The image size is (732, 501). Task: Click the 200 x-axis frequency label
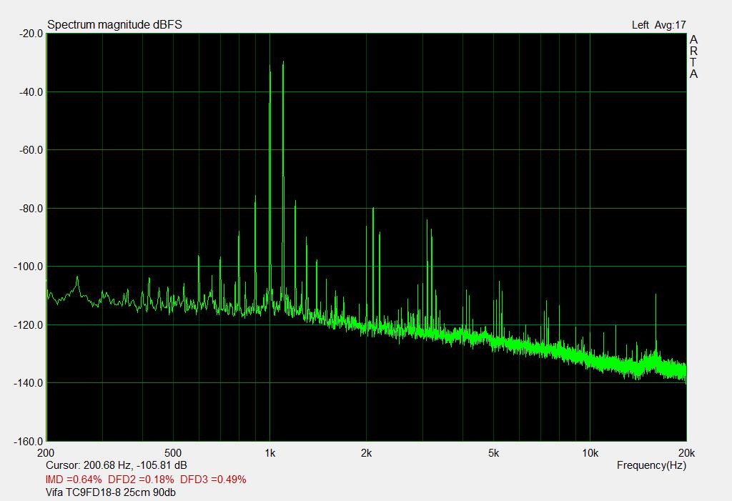(46, 453)
